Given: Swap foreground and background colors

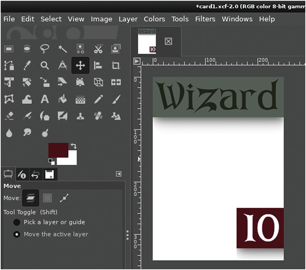Looking at the screenshot, I should (x=73, y=146).
